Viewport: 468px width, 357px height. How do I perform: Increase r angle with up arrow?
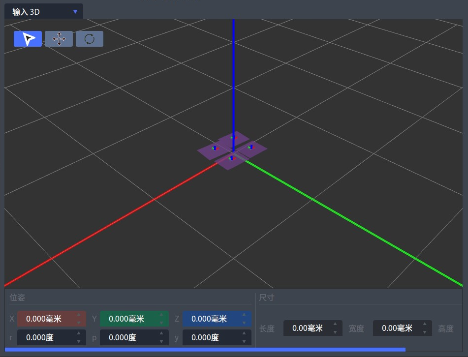tap(79, 333)
